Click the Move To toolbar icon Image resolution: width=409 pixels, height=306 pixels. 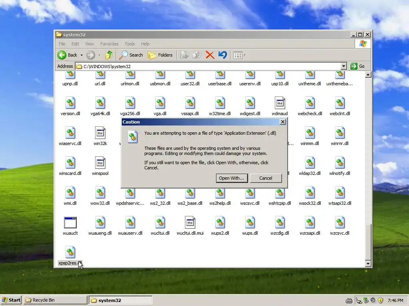point(184,55)
